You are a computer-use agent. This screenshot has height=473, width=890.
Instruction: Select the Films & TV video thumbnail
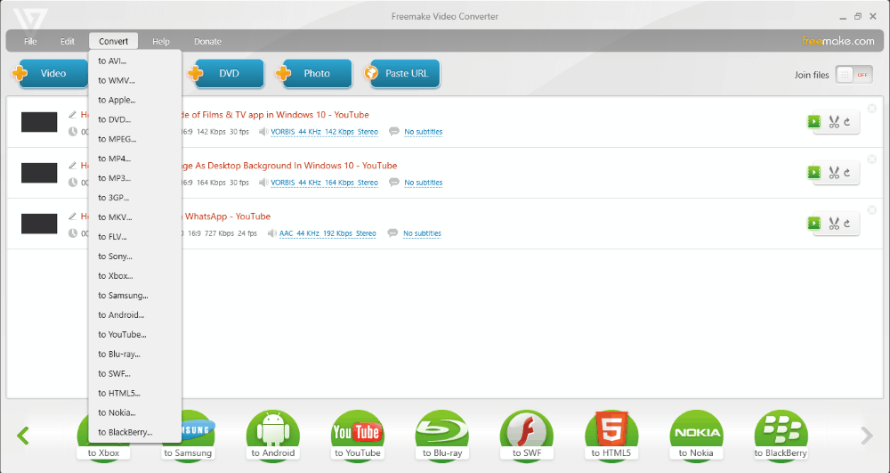(x=39, y=122)
